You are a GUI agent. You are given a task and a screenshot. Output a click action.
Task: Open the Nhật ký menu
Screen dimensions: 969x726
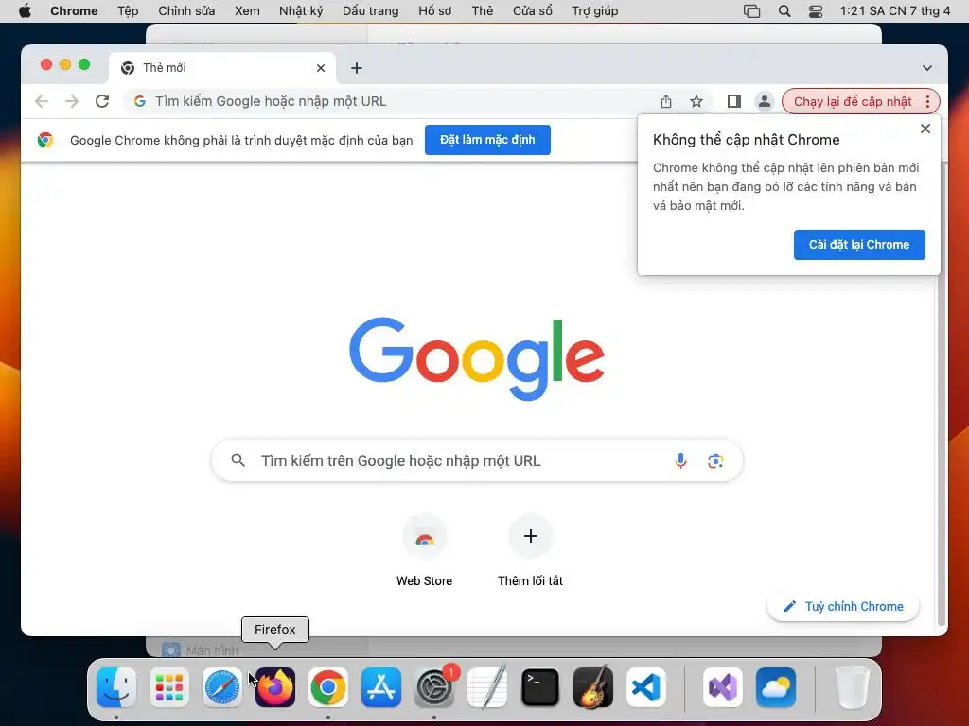(x=301, y=11)
